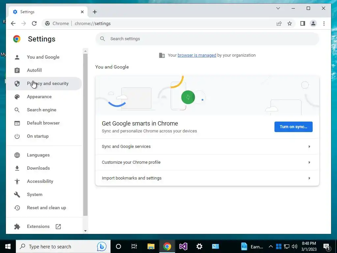The height and width of the screenshot is (253, 337).
Task: Open Task View on taskbar
Action: (x=134, y=246)
